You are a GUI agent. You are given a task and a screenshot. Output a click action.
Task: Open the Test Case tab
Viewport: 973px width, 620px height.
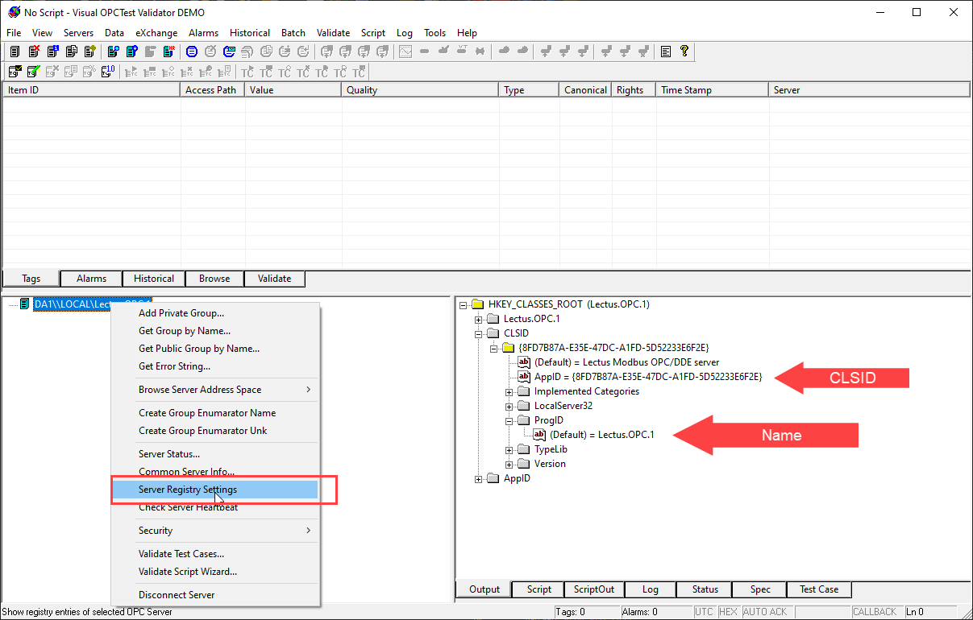tap(819, 589)
